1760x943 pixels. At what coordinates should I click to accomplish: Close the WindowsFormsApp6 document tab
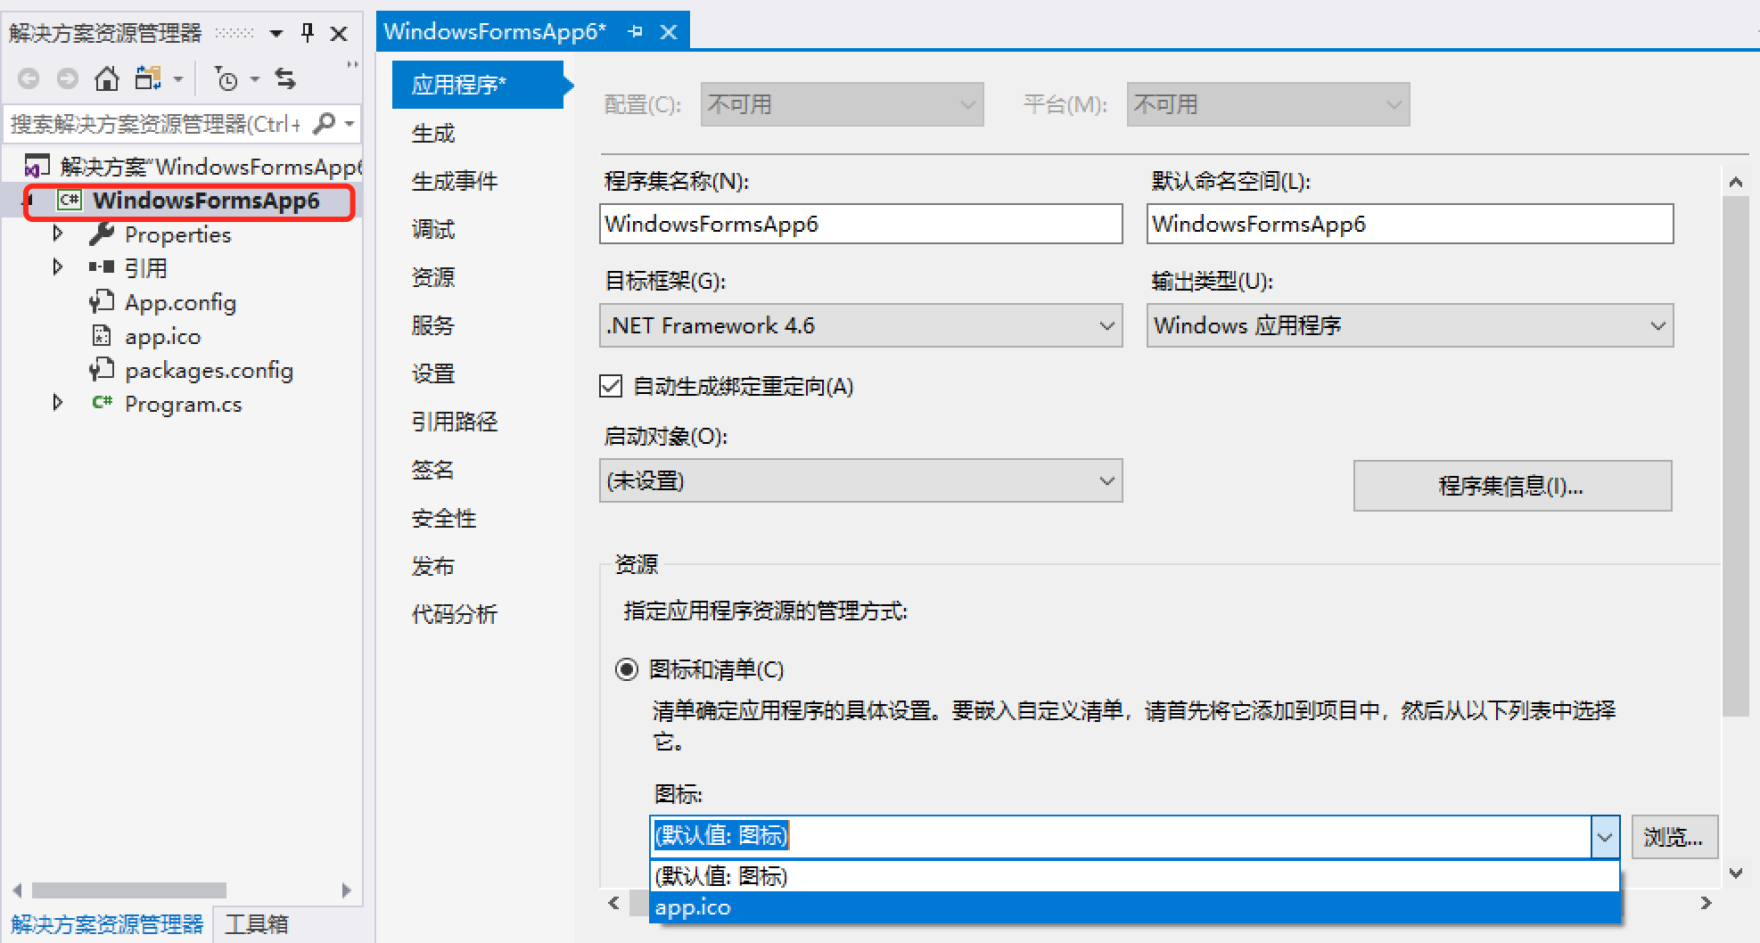tap(669, 32)
